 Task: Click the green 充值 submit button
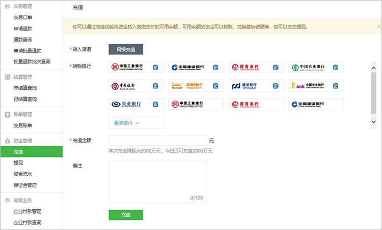(126, 215)
